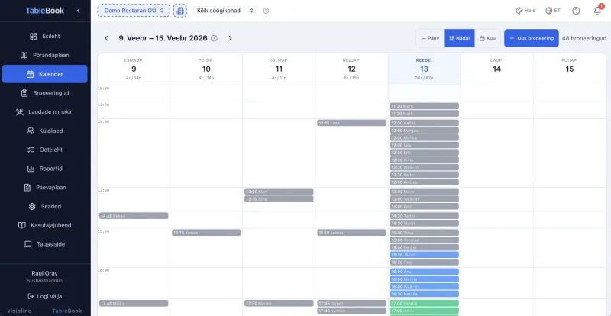Open the 12:00 Margus booking
The width and height of the screenshot is (611, 316).
425,131
